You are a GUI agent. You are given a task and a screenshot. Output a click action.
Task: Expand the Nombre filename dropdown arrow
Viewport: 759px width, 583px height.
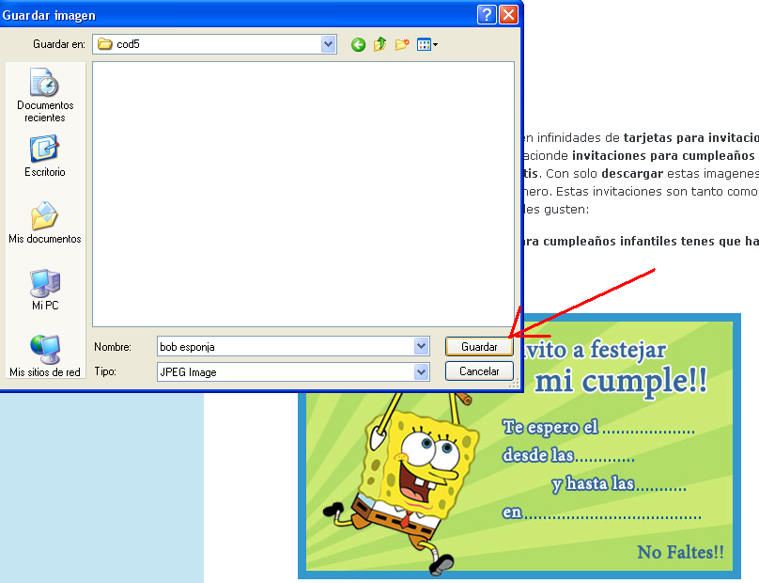click(421, 346)
